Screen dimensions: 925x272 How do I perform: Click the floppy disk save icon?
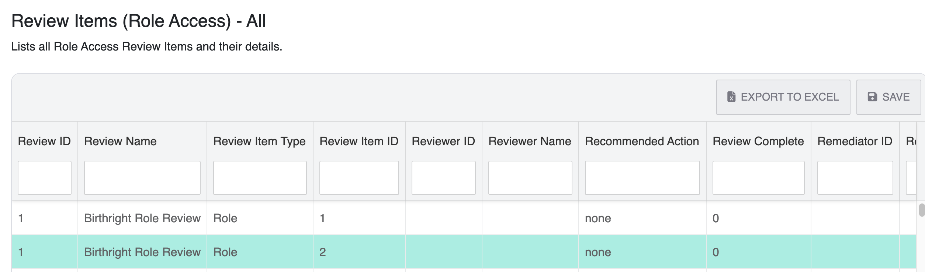click(872, 97)
